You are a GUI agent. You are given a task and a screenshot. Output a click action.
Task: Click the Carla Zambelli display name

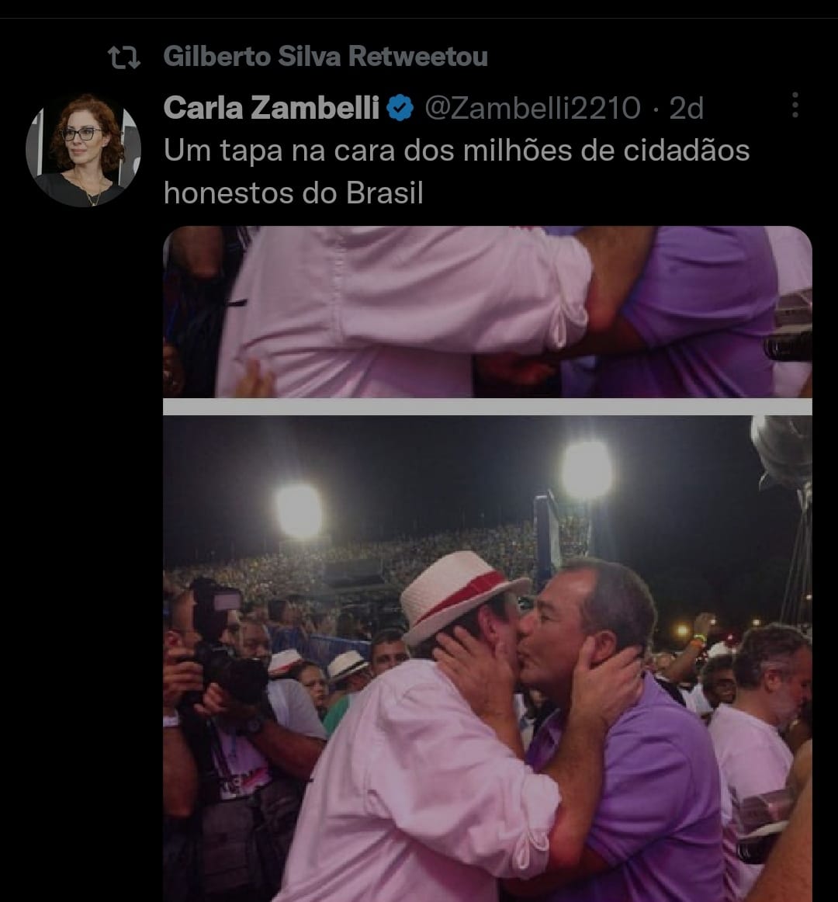tap(272, 108)
